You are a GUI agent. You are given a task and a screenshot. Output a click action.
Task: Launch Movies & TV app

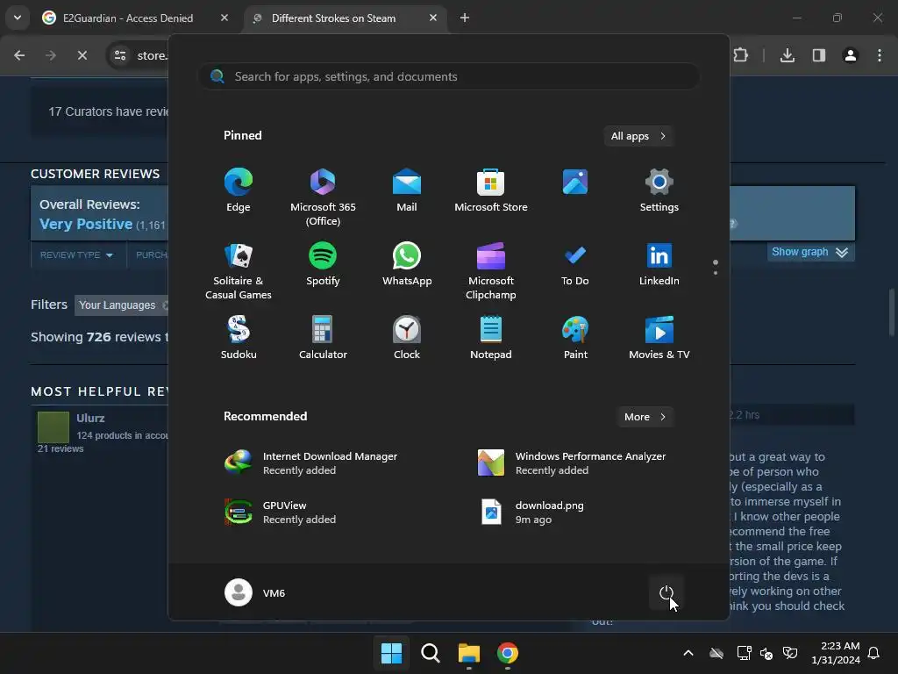pyautogui.click(x=659, y=338)
